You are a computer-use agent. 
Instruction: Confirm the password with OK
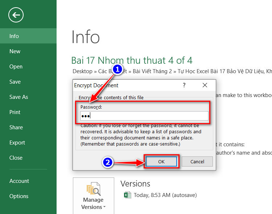161,161
